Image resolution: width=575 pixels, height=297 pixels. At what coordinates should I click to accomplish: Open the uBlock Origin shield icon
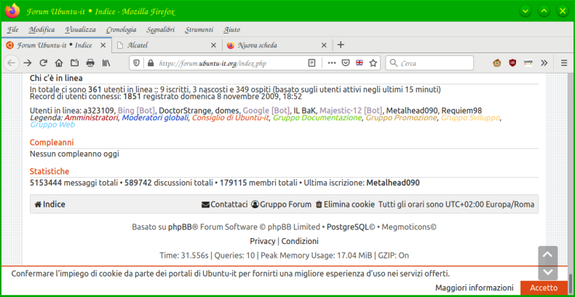512,63
